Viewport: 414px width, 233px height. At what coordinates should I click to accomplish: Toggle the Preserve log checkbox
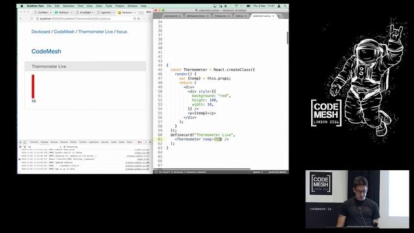coord(64,147)
